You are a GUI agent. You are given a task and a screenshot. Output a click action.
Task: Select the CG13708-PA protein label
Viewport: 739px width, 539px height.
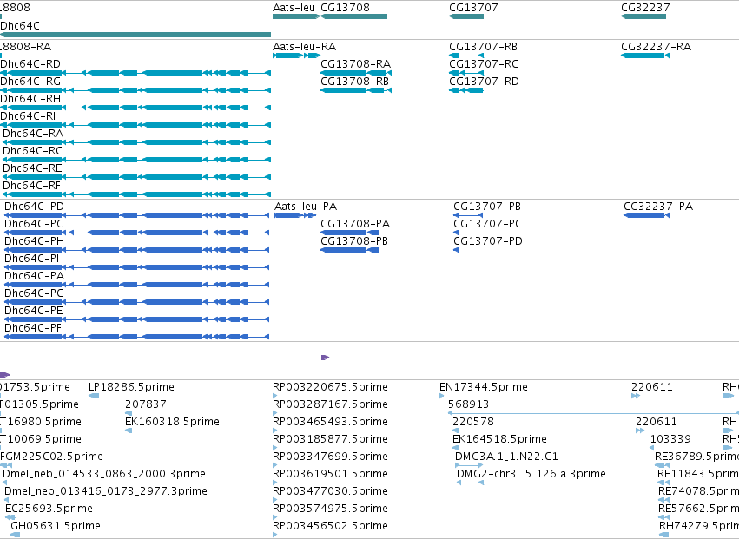[x=355, y=224]
